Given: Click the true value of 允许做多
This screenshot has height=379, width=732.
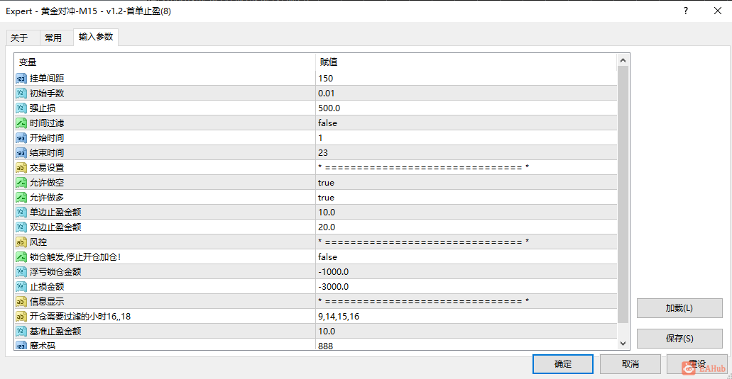Looking at the screenshot, I should tap(326, 198).
